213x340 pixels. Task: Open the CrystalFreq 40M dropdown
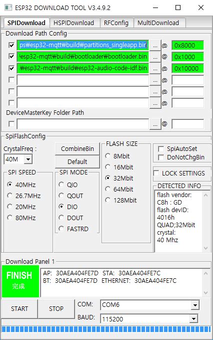pyautogui.click(x=28, y=159)
